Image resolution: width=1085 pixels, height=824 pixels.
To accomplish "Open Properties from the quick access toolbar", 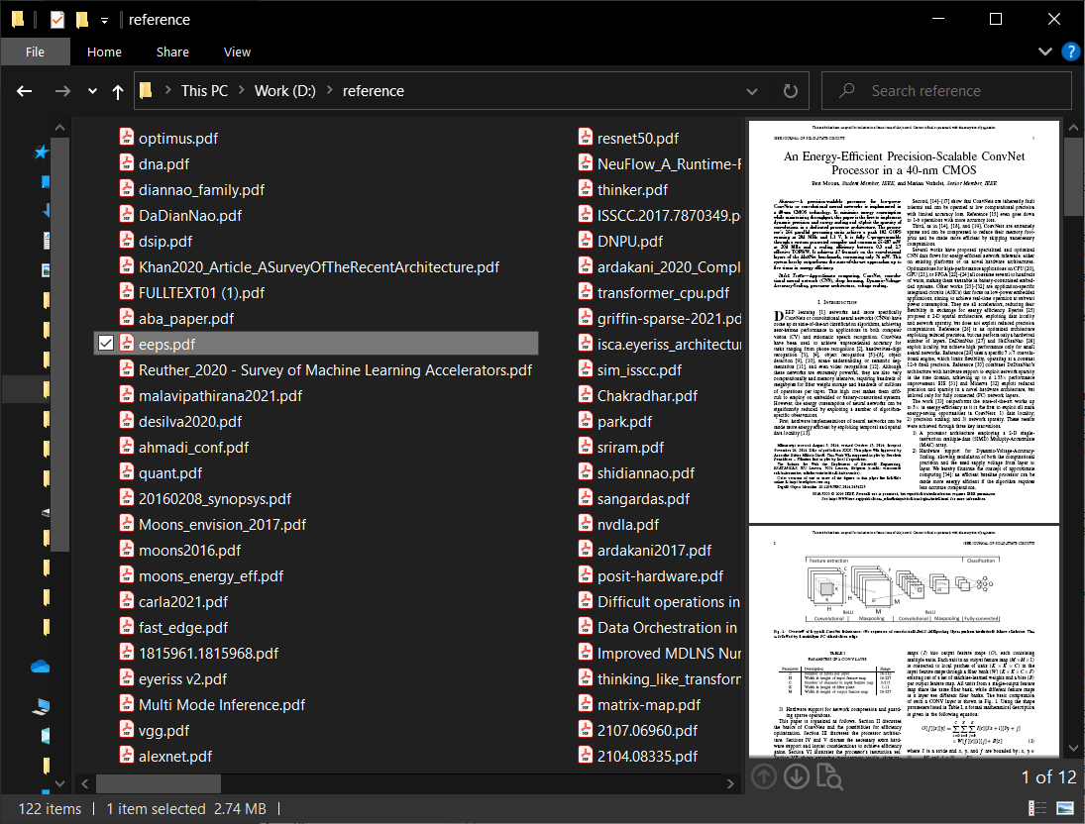I will (57, 20).
